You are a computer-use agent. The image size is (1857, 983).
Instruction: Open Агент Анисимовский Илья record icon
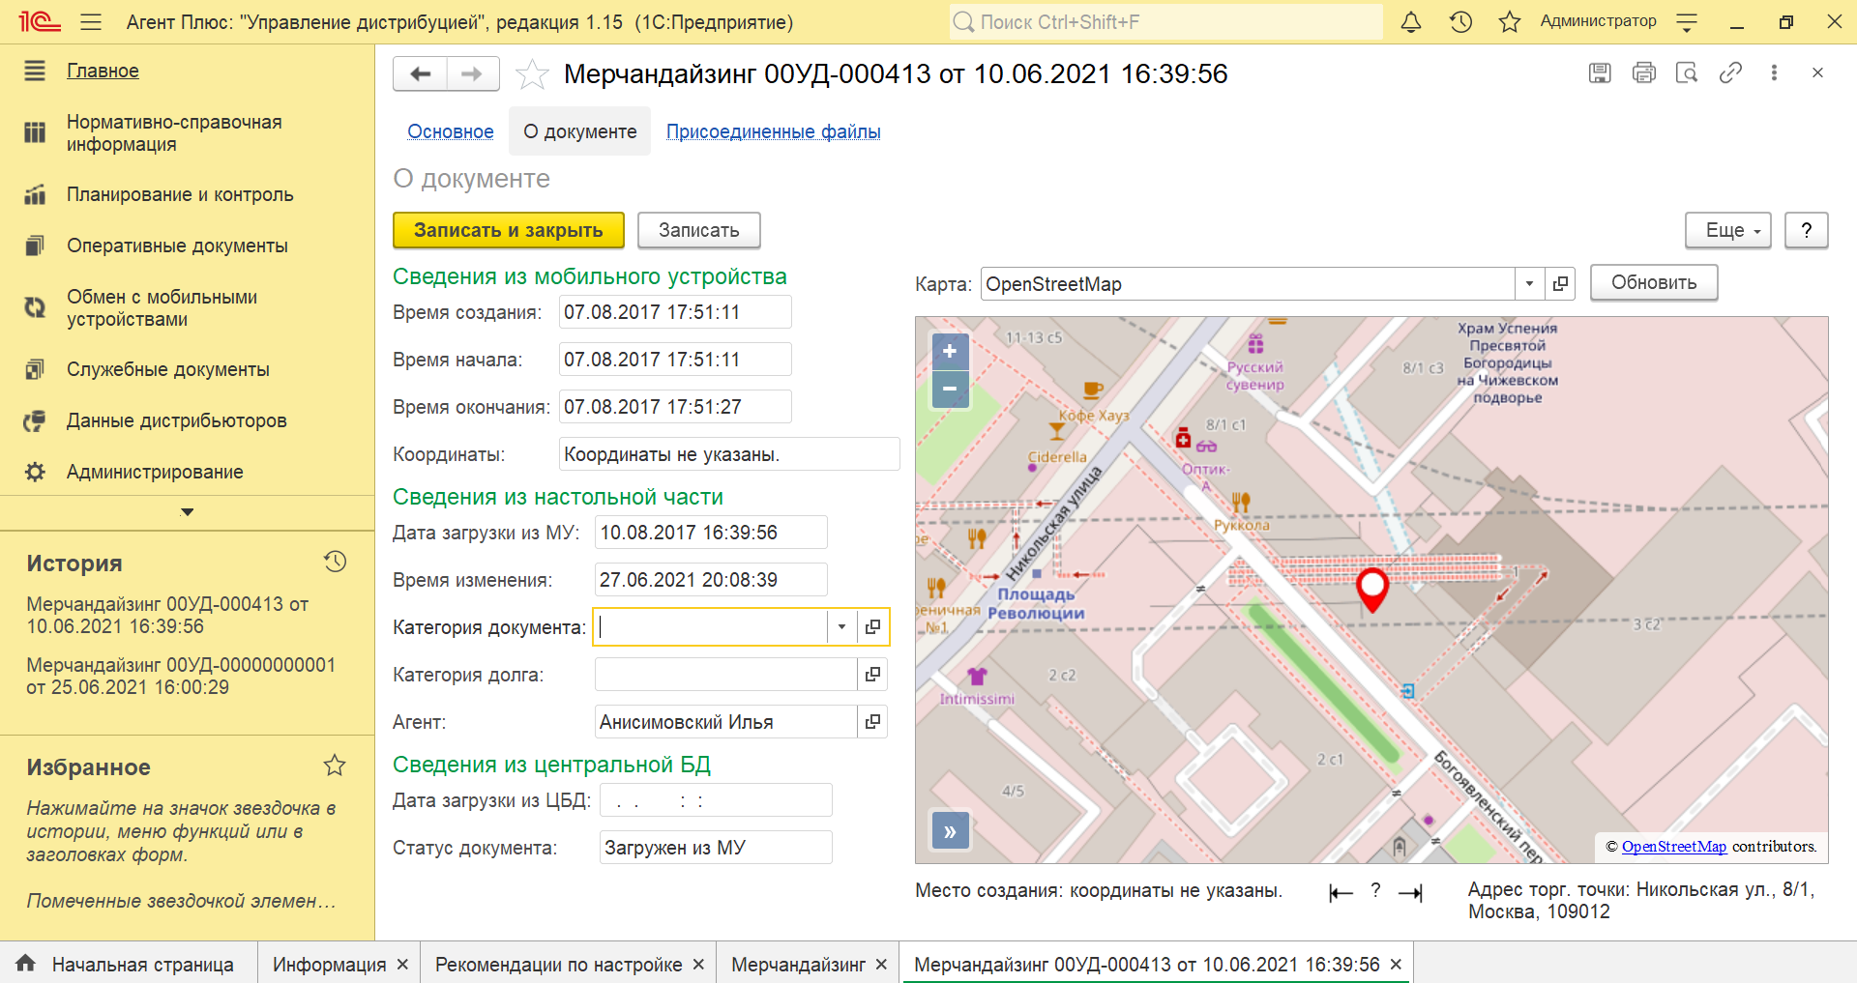tap(872, 721)
